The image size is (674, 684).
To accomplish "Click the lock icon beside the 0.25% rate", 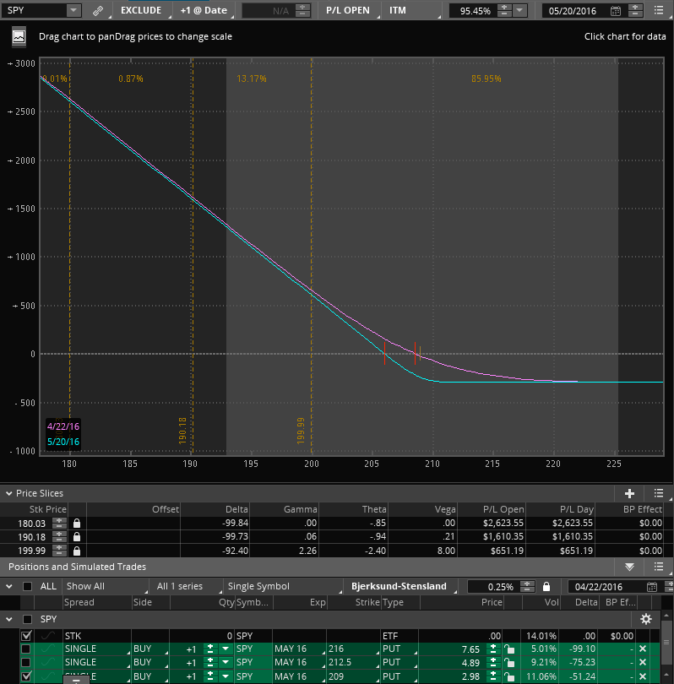I will pos(546,586).
